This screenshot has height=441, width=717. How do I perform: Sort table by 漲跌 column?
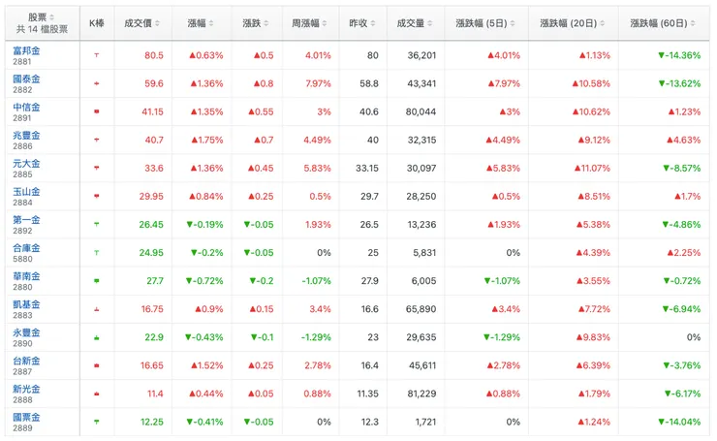tap(256, 23)
